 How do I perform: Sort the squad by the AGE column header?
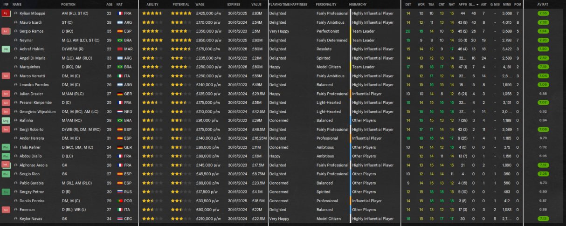tap(109, 4)
